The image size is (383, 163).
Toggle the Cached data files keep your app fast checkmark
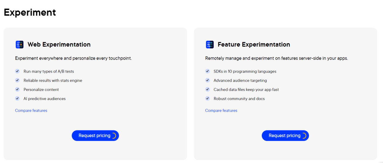[207, 89]
